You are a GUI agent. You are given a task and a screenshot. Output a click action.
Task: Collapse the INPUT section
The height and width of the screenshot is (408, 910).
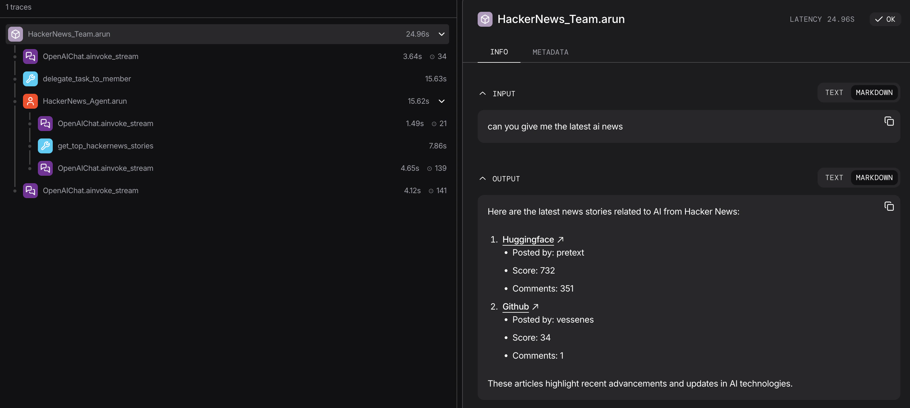point(483,93)
